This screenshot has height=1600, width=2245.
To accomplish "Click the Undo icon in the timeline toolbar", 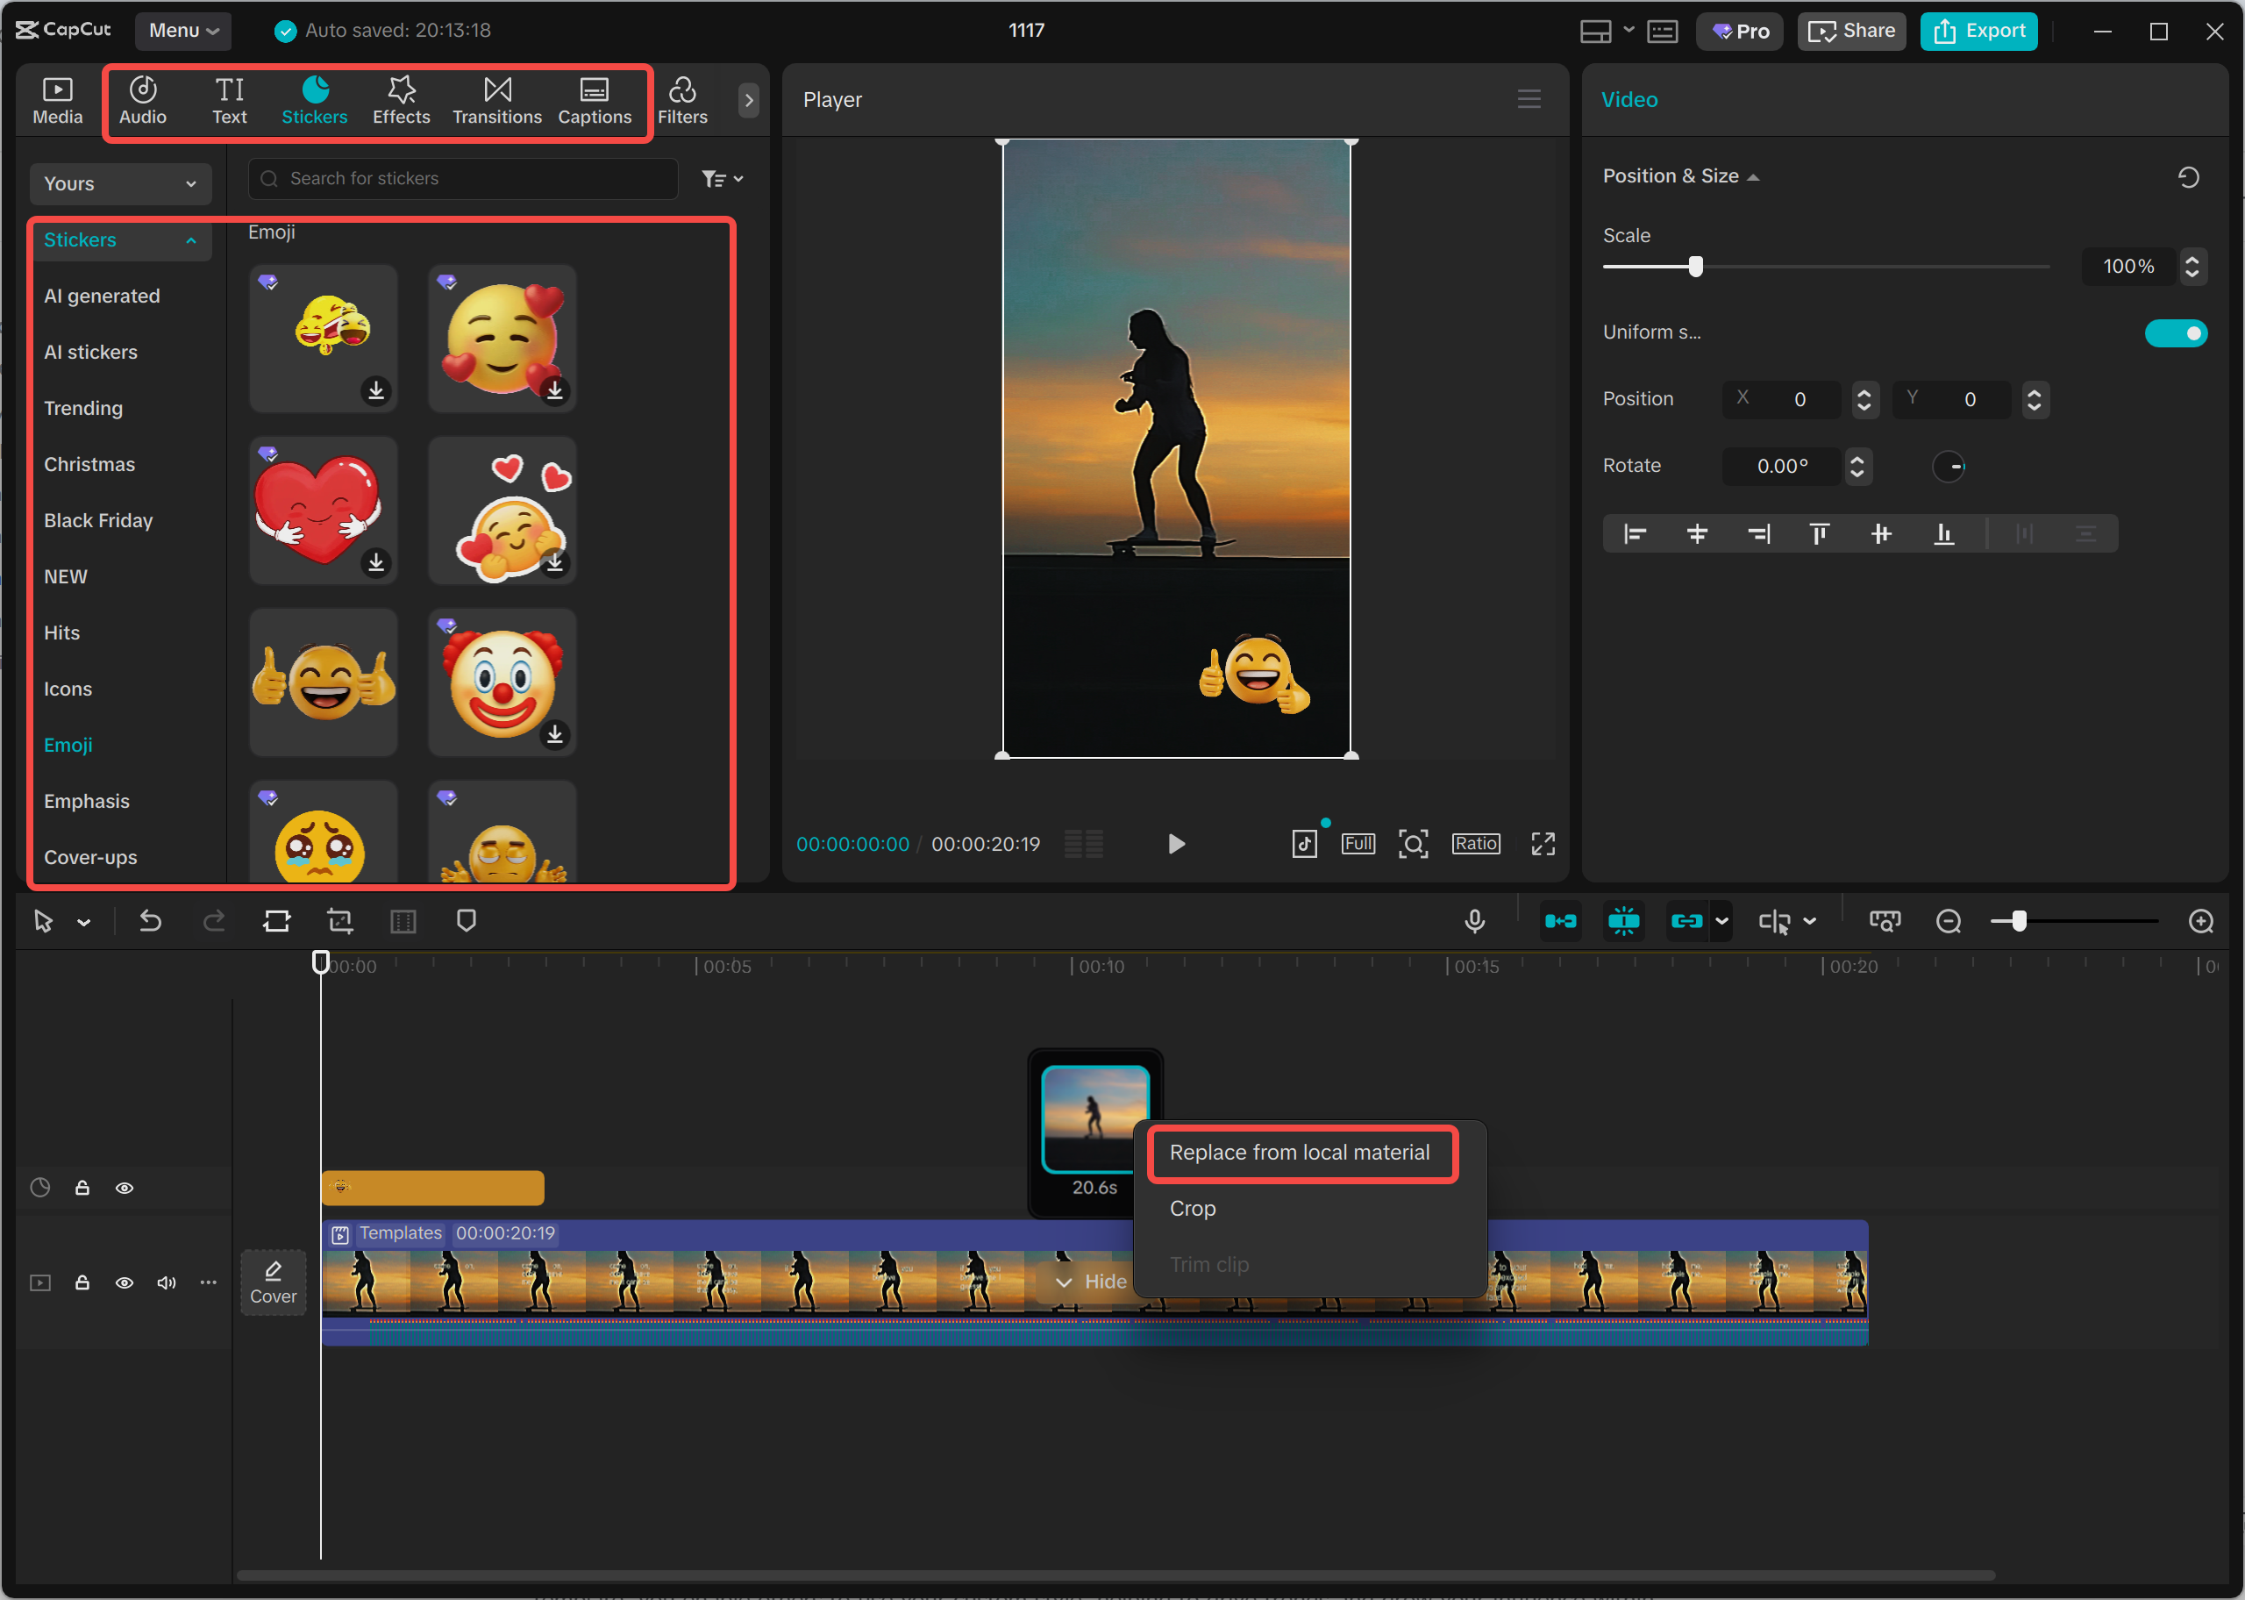I will pos(150,920).
